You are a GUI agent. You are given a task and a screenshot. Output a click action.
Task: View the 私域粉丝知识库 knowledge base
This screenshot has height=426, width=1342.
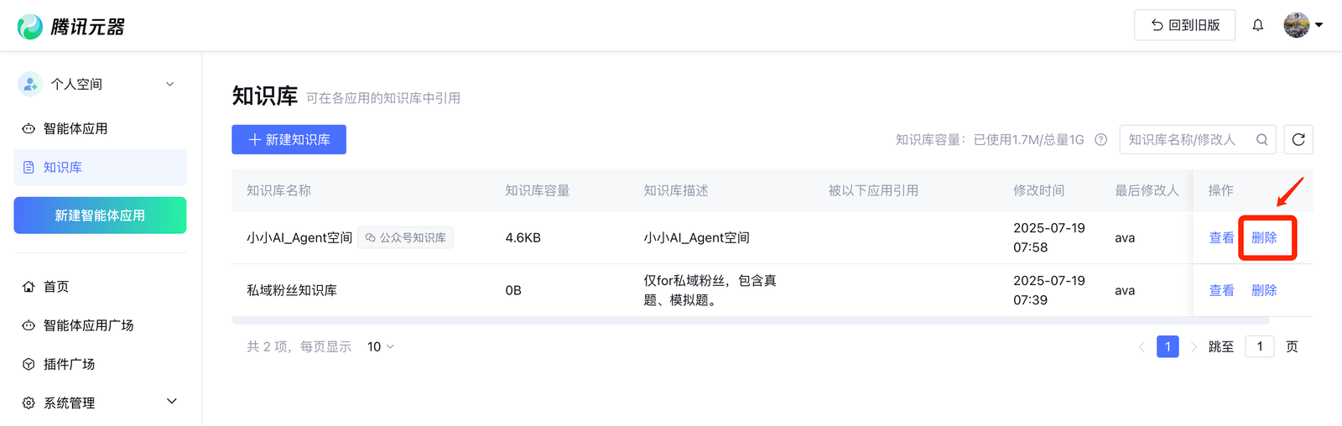tap(1221, 291)
